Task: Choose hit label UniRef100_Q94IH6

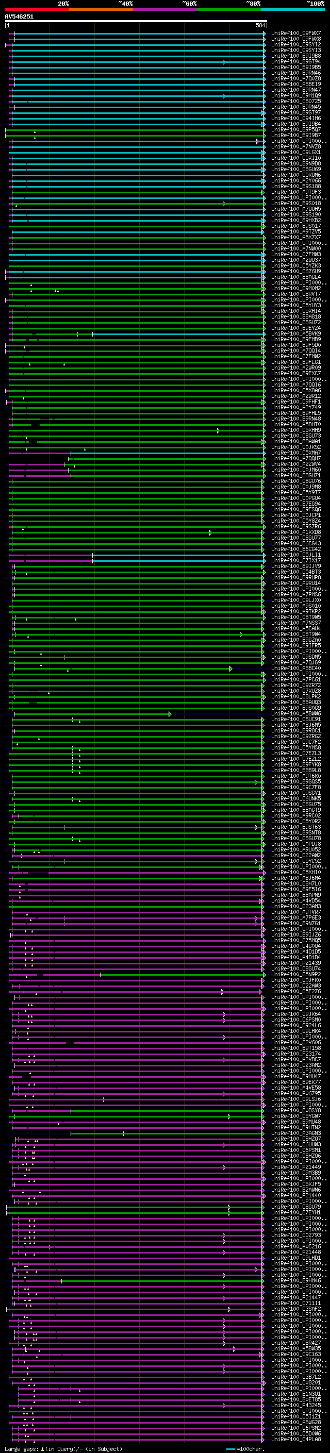Action: point(296,119)
